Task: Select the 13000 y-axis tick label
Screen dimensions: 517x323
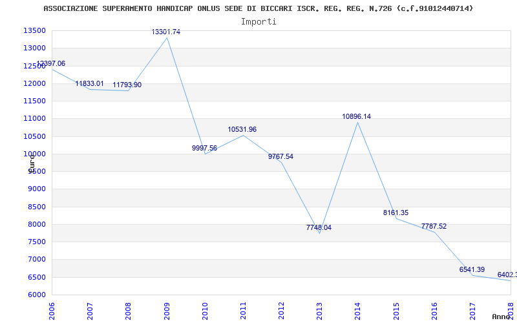Action: coord(34,48)
